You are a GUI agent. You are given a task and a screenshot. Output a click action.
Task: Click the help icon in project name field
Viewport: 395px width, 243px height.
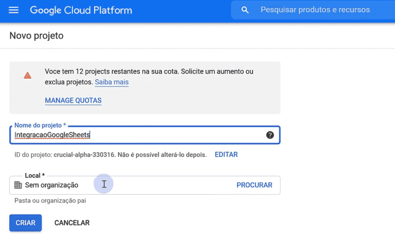pos(270,135)
